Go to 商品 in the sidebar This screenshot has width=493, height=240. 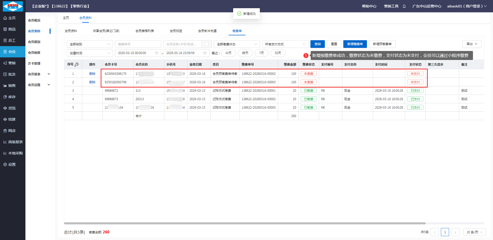coord(12,29)
